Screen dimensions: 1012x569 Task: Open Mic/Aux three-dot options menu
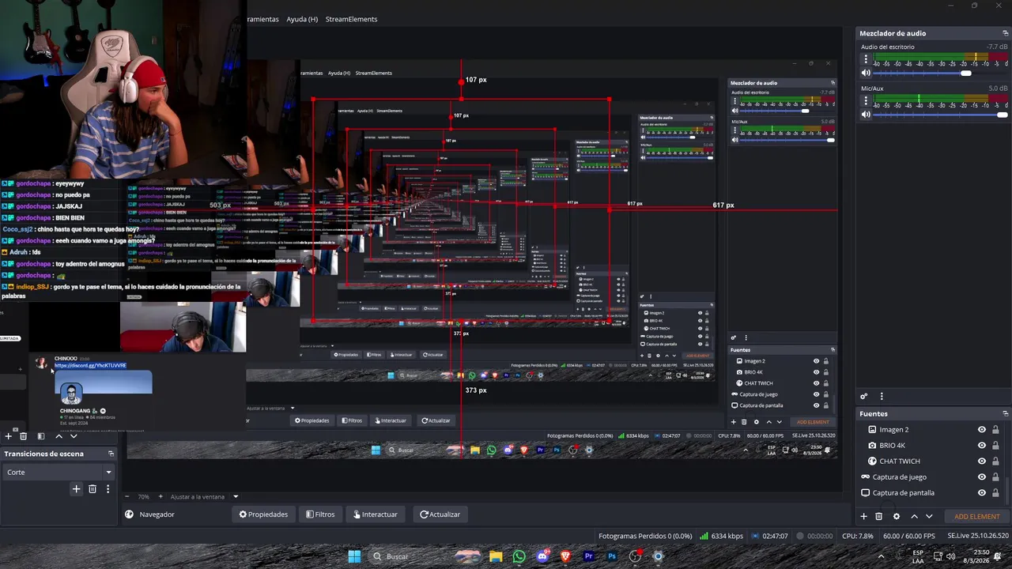[866, 100]
